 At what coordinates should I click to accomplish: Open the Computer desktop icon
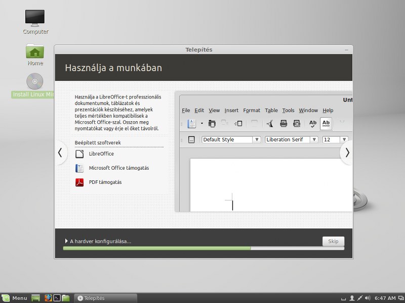[x=35, y=22]
